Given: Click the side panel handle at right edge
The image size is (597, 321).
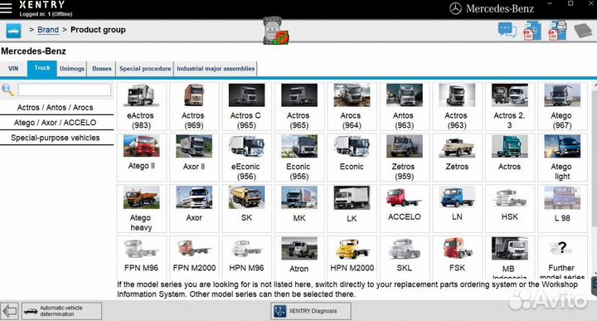Looking at the screenshot, I should pos(594,286).
